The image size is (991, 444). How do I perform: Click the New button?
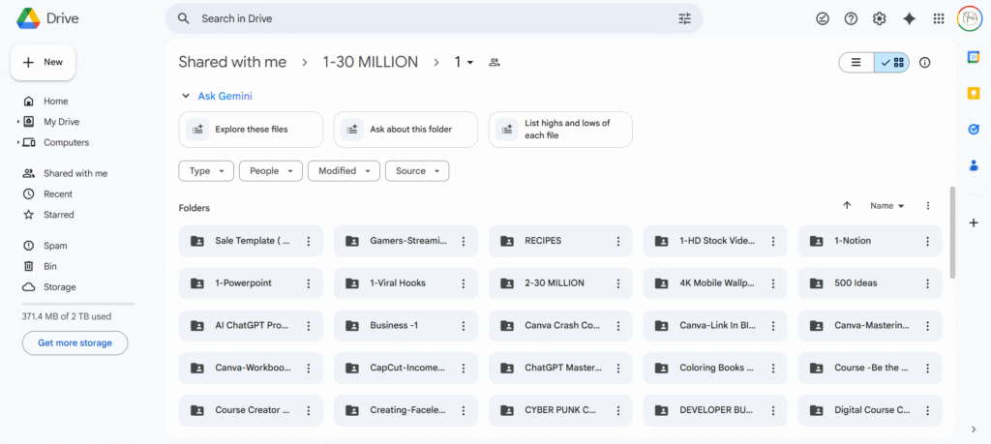tap(43, 62)
